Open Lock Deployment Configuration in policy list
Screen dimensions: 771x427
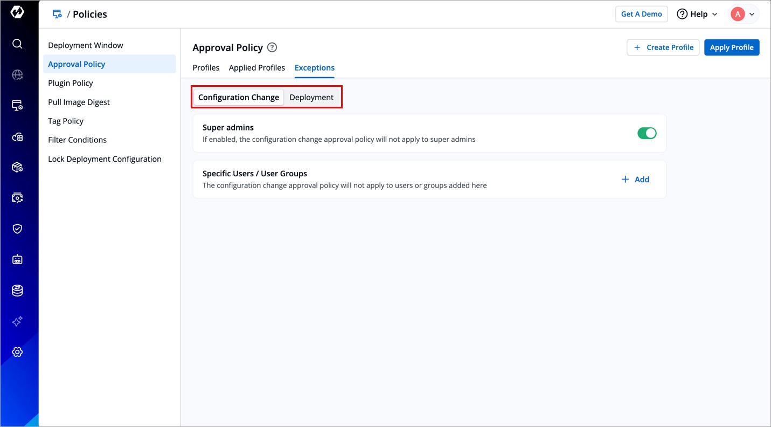105,159
